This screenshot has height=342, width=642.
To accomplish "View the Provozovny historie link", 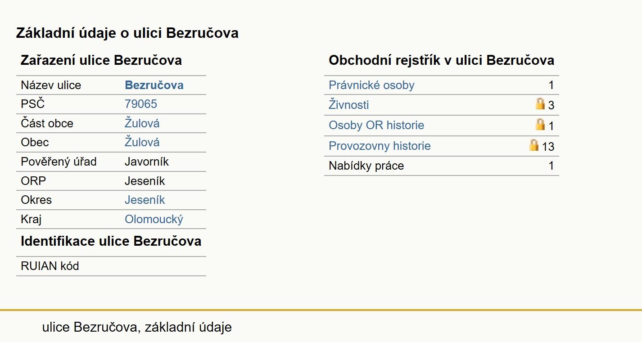I will click(380, 146).
